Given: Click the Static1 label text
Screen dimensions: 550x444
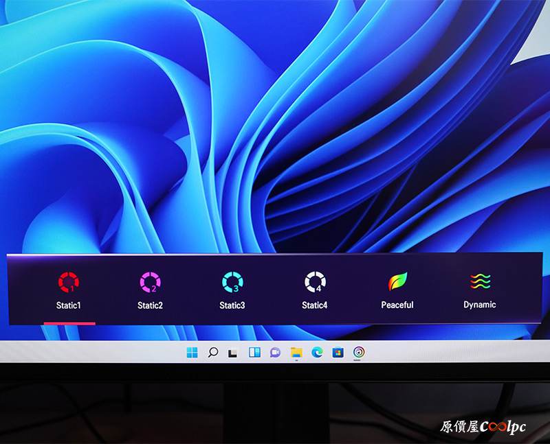Looking at the screenshot, I should (x=68, y=305).
